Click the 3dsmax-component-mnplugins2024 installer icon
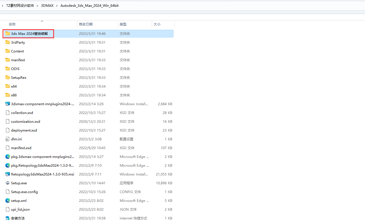This screenshot has width=365, height=222. 8,104
